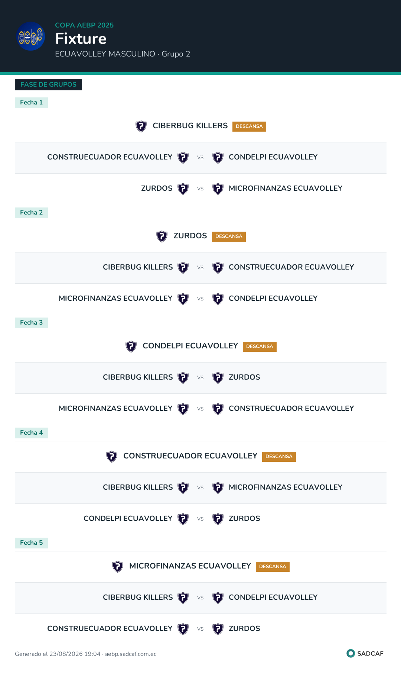Select the Fecha 3 label

pyautogui.click(x=31, y=323)
